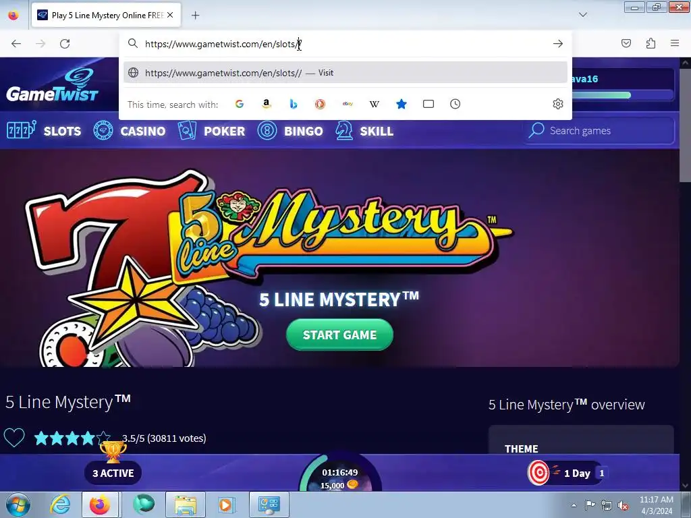Search in open Tabs icon
Image resolution: width=691 pixels, height=518 pixels.
point(429,104)
